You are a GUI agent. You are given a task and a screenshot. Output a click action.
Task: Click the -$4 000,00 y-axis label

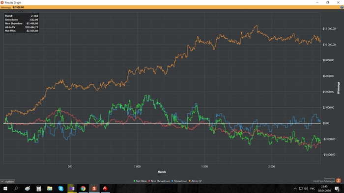tap(329, 154)
